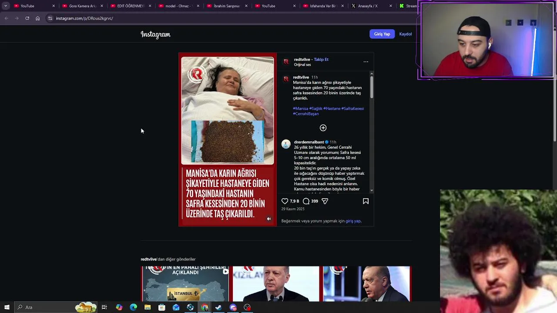Click the Giriş Yap button
This screenshot has width=557, height=313.
pos(382,34)
